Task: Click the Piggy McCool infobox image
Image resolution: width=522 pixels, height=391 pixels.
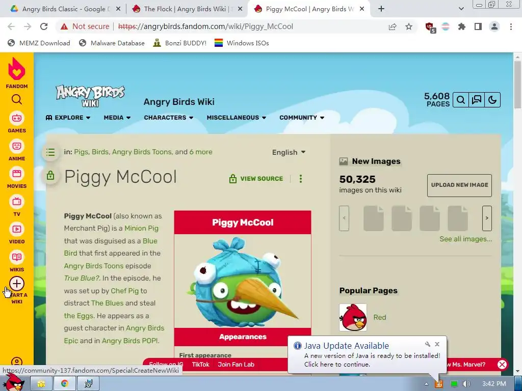Action: [x=243, y=281]
